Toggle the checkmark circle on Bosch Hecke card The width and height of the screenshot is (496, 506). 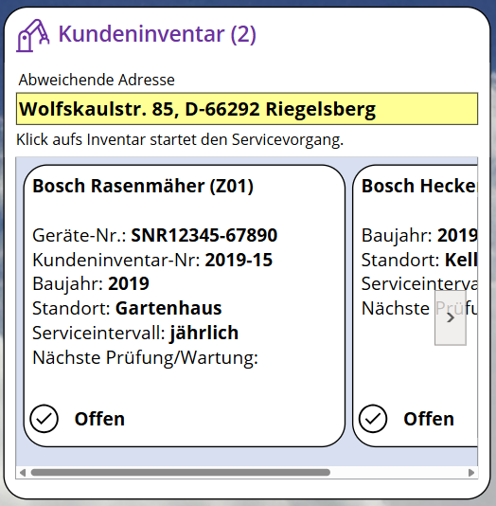pos(373,419)
